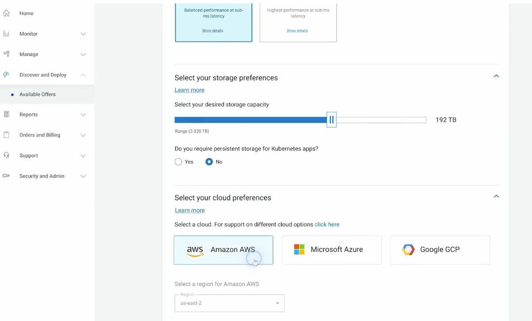Image resolution: width=532 pixels, height=321 pixels.
Task: Click the Support headset icon
Action: [6, 155]
